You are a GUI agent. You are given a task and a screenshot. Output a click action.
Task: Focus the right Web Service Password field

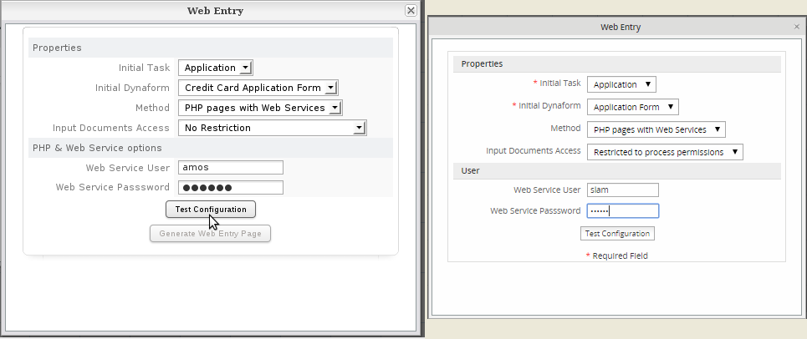pyautogui.click(x=622, y=210)
